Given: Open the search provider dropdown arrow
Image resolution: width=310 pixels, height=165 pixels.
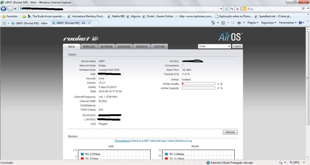Looking at the screenshot, I should click(308, 8).
